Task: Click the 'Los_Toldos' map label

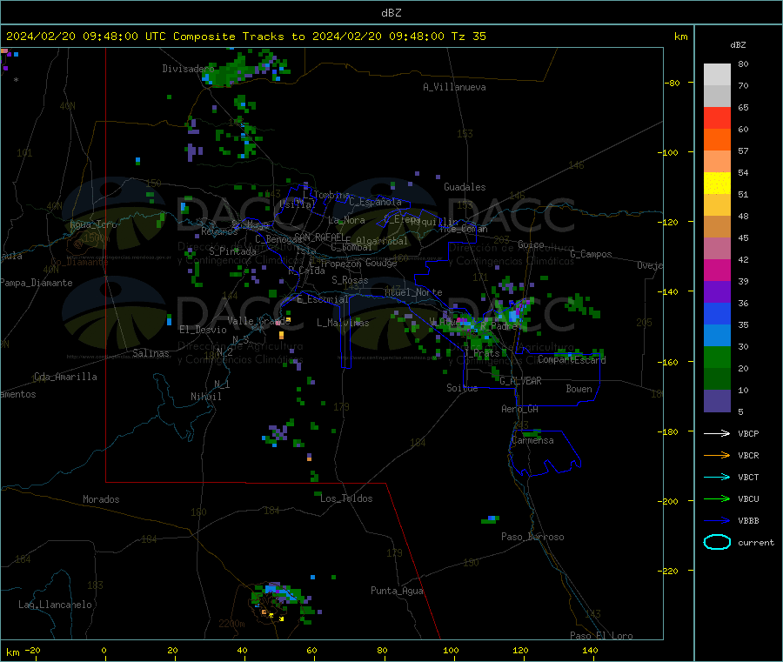Action: coord(346,498)
